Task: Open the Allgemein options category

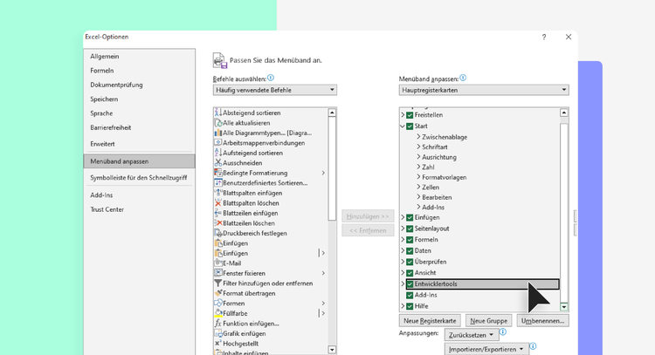Action: [x=105, y=57]
